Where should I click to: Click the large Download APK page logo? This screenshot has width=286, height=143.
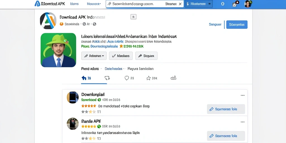48,21
